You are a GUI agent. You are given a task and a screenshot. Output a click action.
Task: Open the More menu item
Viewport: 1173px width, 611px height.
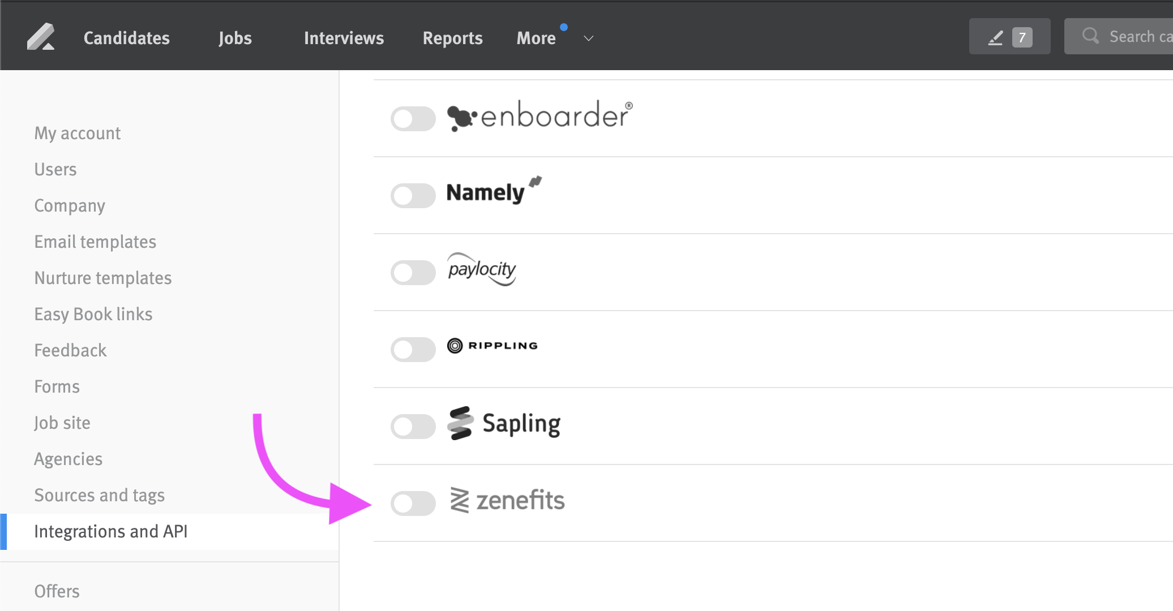coord(536,38)
